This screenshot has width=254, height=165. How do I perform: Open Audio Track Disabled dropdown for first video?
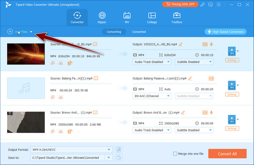click(x=152, y=62)
